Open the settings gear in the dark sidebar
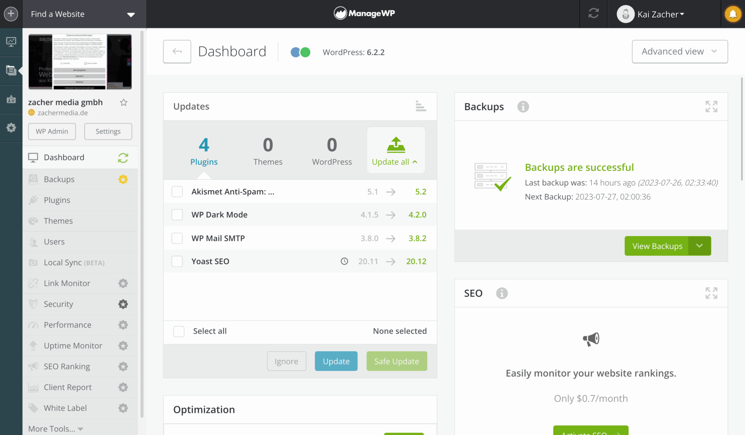The width and height of the screenshot is (745, 435). pos(11,128)
